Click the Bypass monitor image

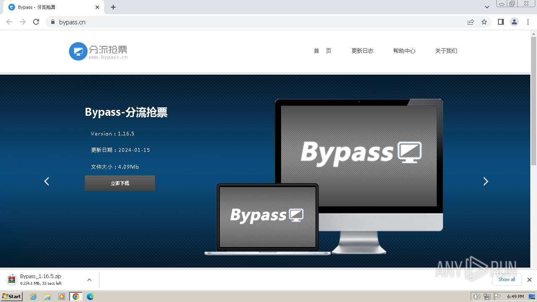[359, 176]
